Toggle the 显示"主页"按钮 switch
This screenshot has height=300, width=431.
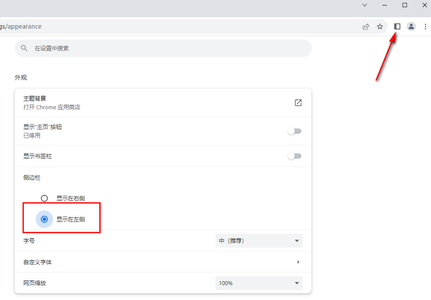(x=295, y=131)
